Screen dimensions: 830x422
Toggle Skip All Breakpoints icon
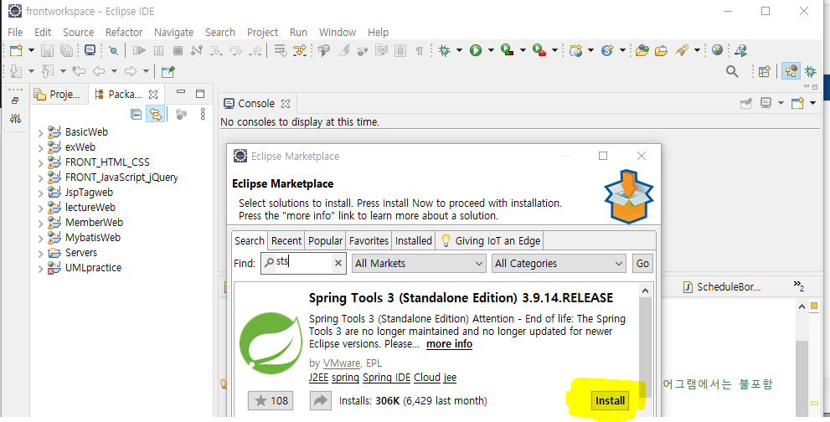point(113,50)
